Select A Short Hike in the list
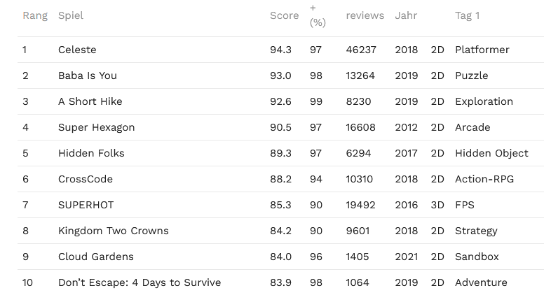544x302 pixels. pyautogui.click(x=90, y=101)
